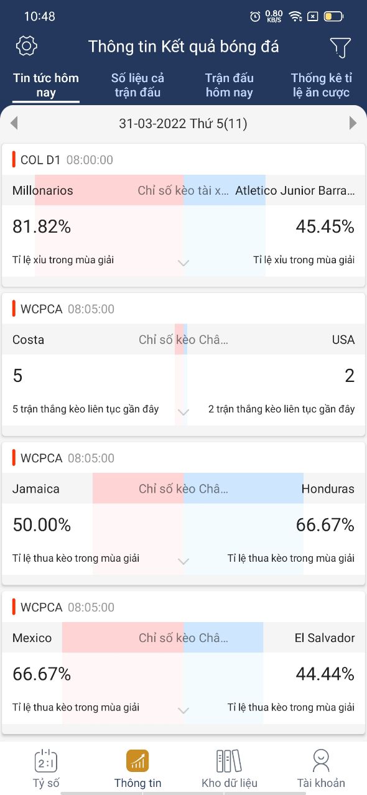The image size is (367, 795).
Task: Go to previous date with left arrow
Action: point(14,123)
